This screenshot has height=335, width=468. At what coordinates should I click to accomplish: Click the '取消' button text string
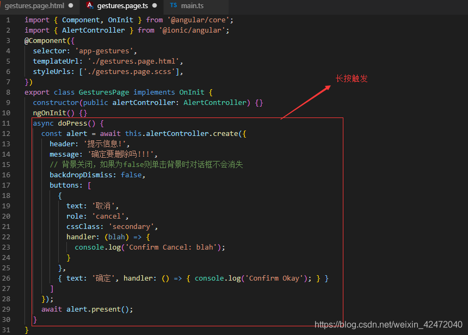[x=103, y=206]
